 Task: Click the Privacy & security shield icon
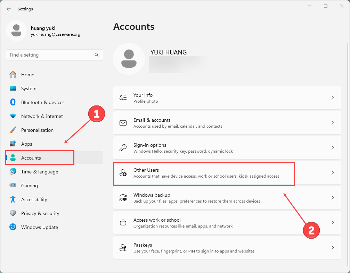click(x=13, y=213)
